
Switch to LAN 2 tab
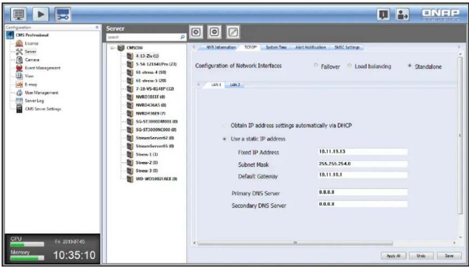pyautogui.click(x=235, y=85)
